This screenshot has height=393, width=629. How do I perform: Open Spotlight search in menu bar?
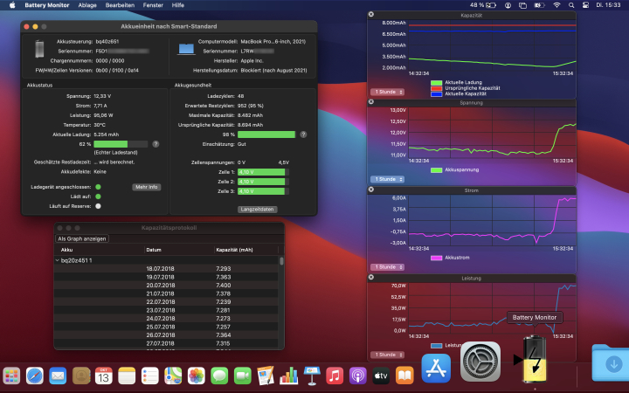coord(571,5)
